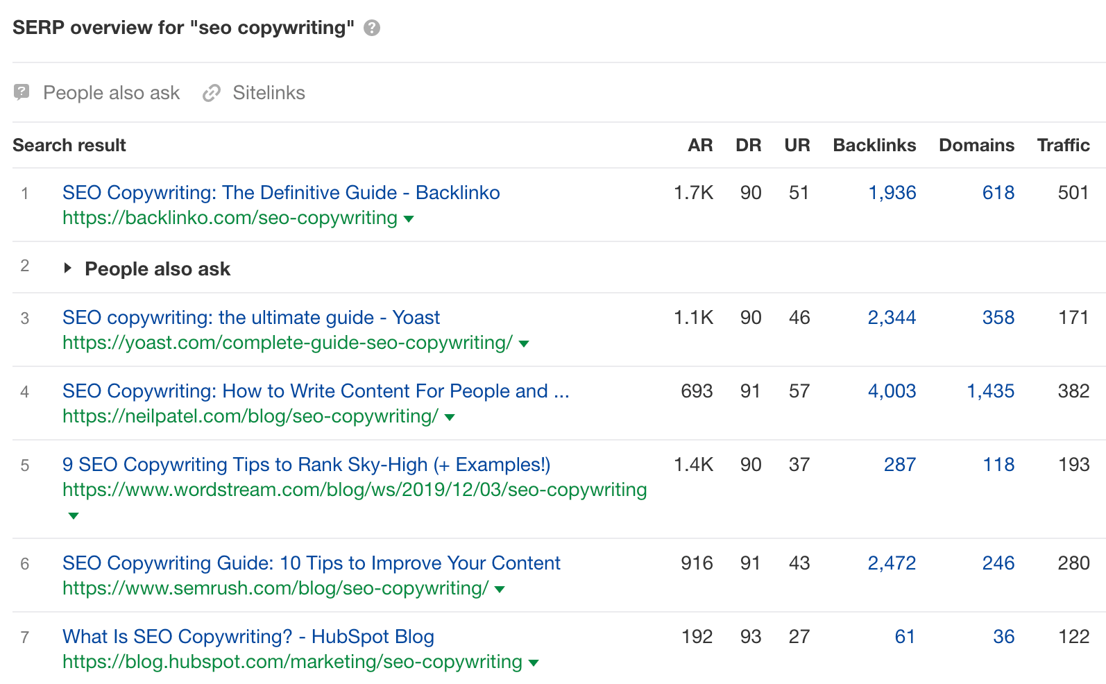Visit the blog.hubspot.com marketing URL
This screenshot has height=684, width=1106.
click(x=292, y=662)
